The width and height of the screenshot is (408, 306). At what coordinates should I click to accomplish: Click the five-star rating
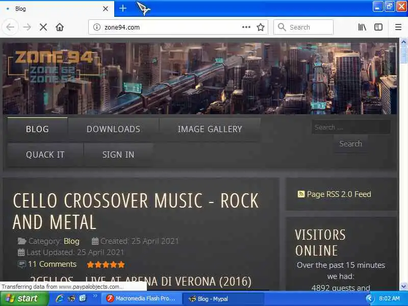coord(106,265)
